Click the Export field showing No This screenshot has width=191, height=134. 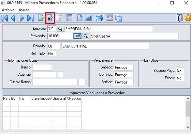pyautogui.click(x=180, y=78)
